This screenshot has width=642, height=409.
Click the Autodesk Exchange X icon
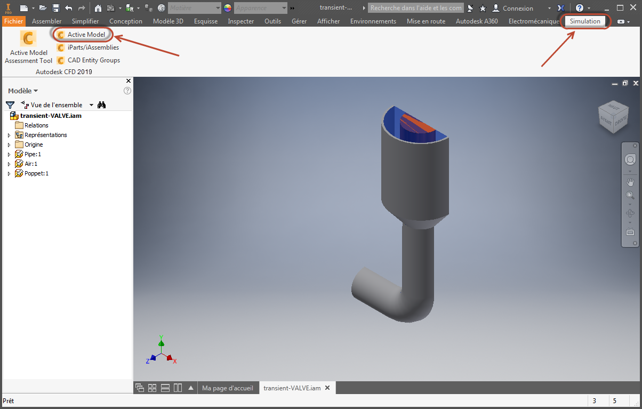(560, 8)
